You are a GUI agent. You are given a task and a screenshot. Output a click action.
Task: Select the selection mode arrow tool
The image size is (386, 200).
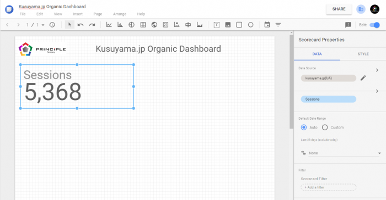click(x=69, y=25)
